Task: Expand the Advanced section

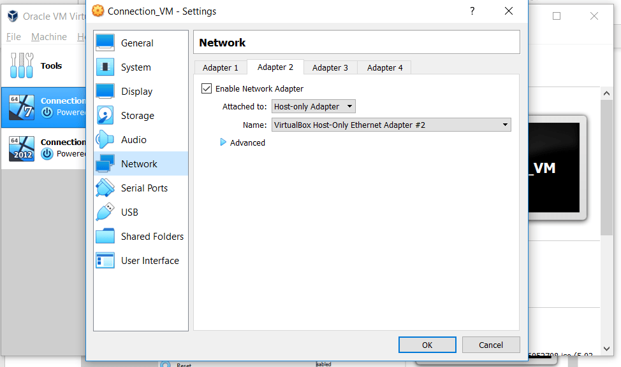Action: tap(223, 142)
